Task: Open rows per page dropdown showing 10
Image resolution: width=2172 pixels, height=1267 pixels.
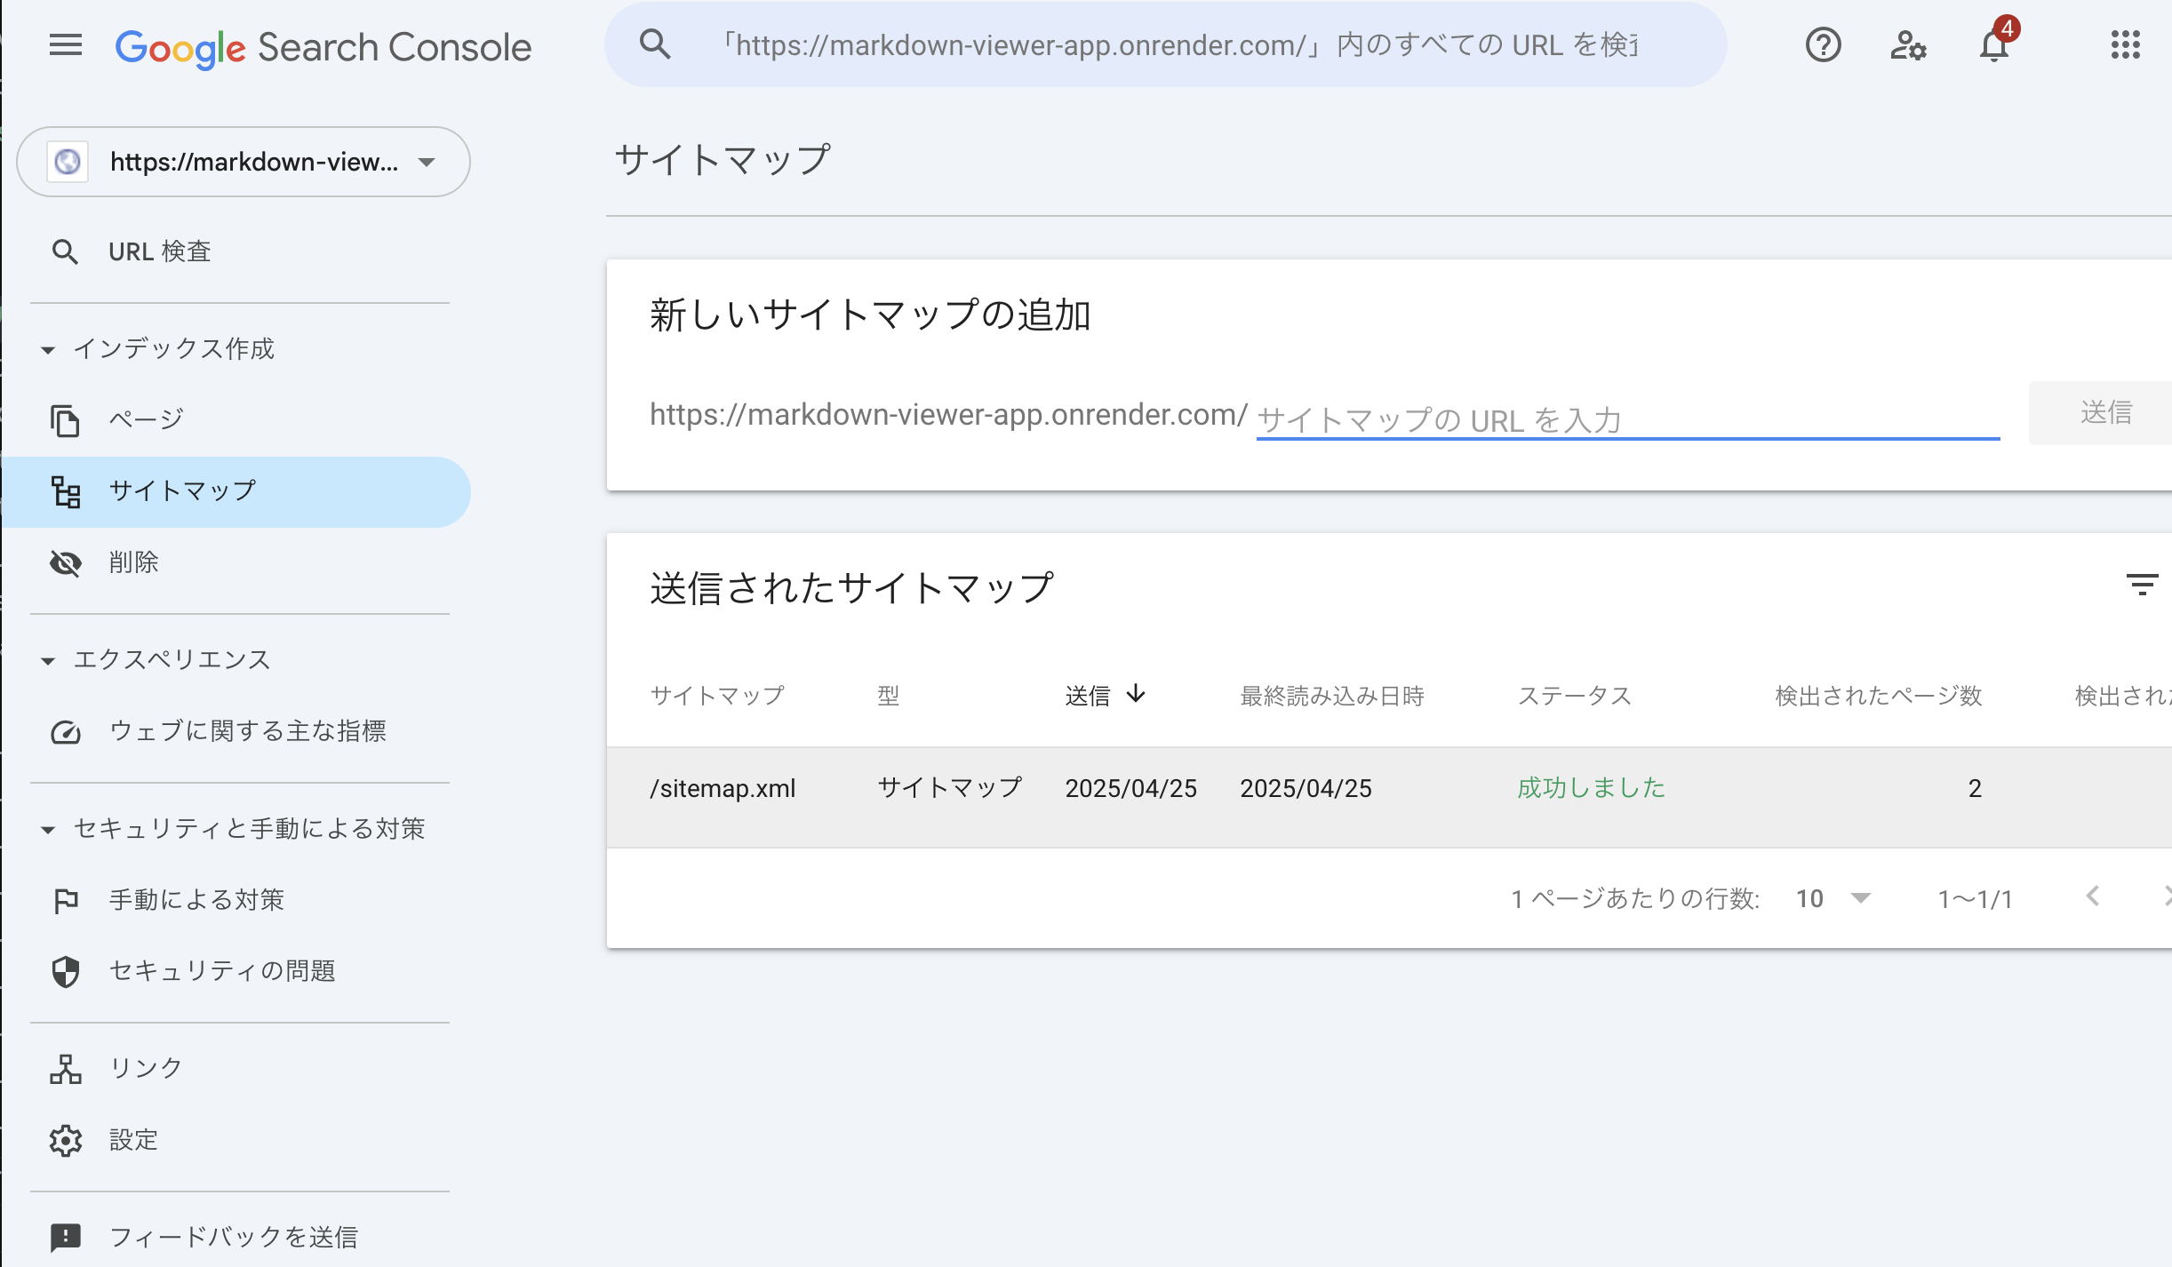Action: pyautogui.click(x=1833, y=898)
